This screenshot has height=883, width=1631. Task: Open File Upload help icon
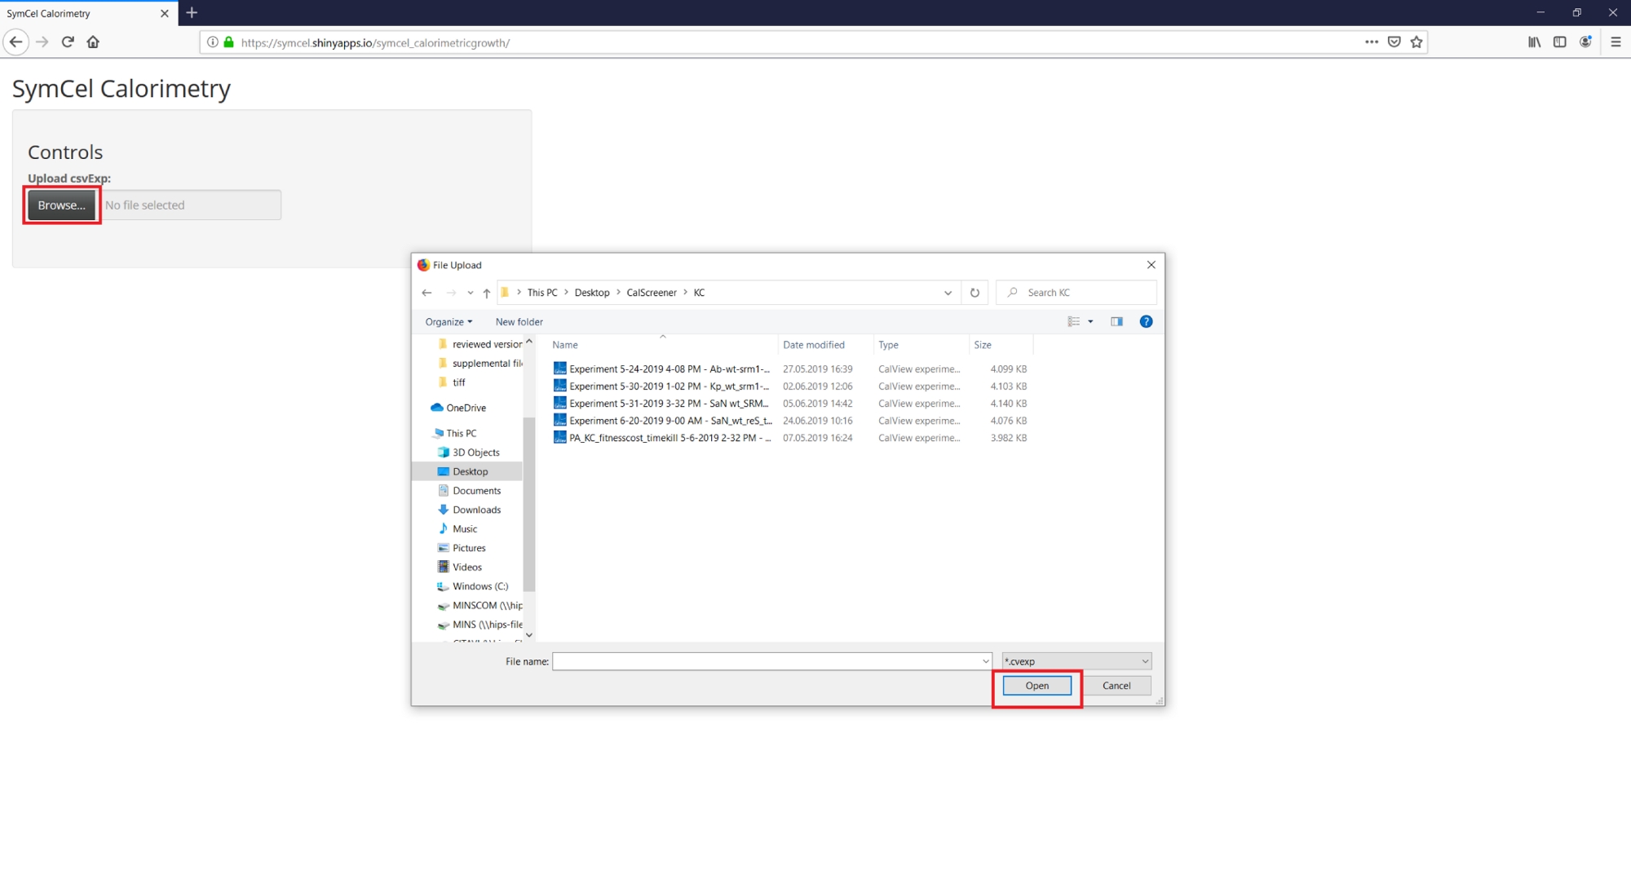[1146, 322]
